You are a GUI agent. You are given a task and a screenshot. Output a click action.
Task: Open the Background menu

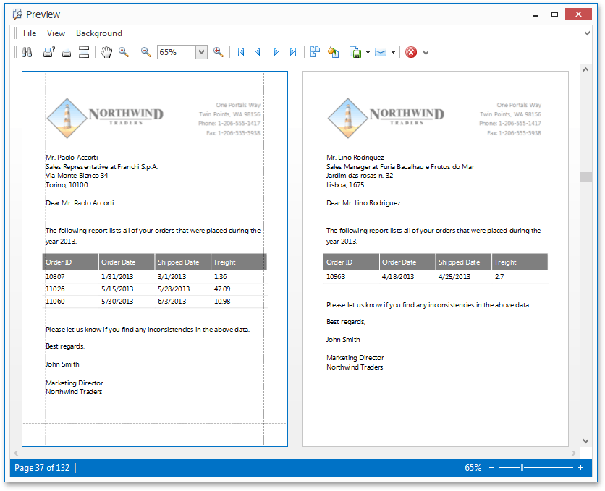[x=98, y=33]
